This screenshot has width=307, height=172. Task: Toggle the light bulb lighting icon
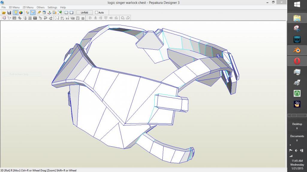pos(16,13)
